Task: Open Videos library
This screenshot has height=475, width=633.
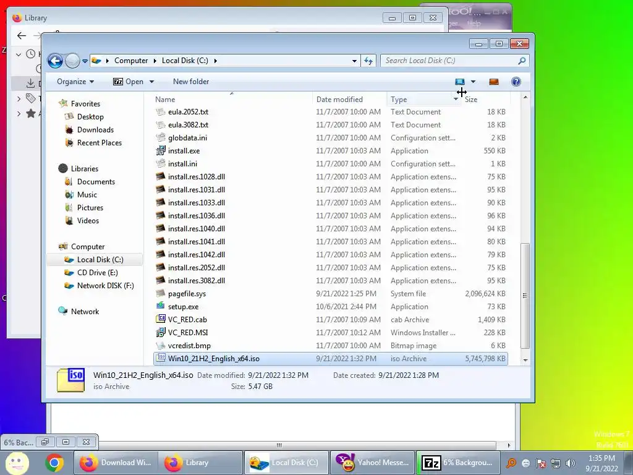Action: [x=88, y=221]
